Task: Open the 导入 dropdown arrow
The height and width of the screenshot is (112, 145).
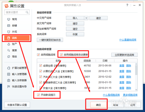Action: [x=86, y=18]
